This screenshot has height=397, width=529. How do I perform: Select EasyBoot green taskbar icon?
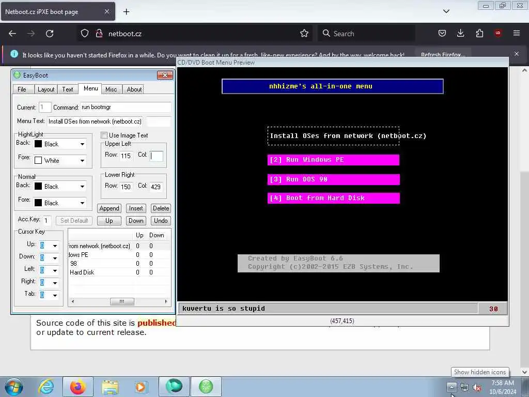206,387
